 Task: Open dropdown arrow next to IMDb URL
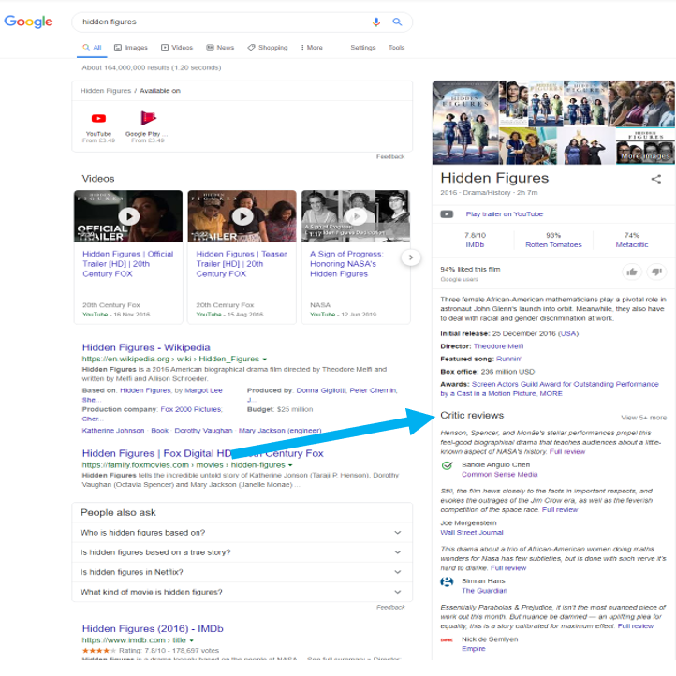[x=191, y=640]
